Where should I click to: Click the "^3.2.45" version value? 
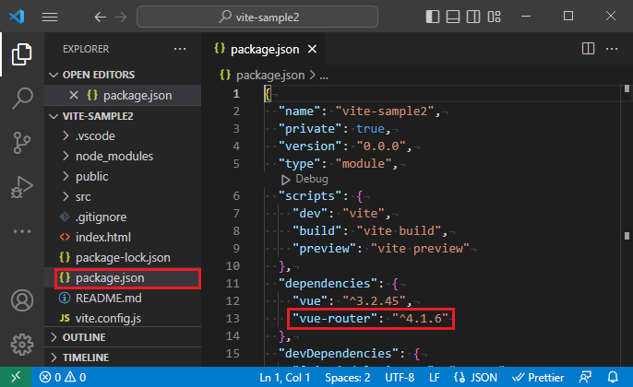coord(375,300)
